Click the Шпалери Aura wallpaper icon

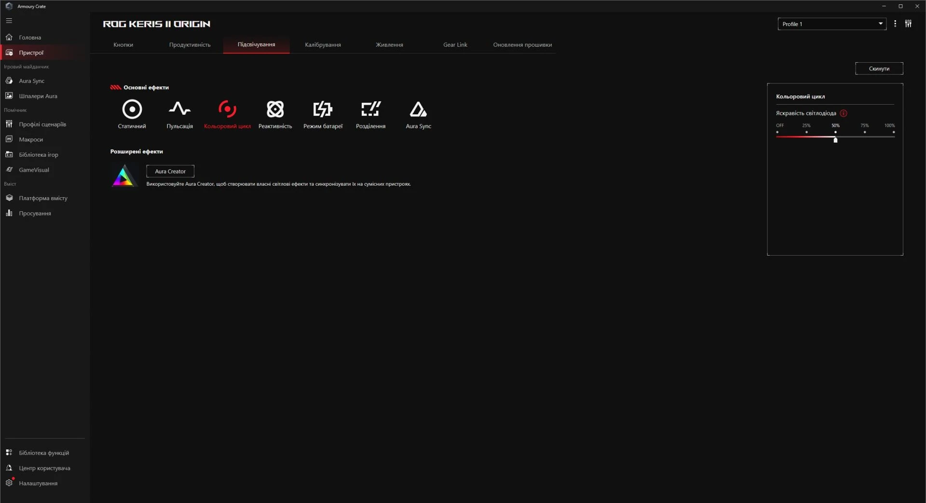pos(9,95)
